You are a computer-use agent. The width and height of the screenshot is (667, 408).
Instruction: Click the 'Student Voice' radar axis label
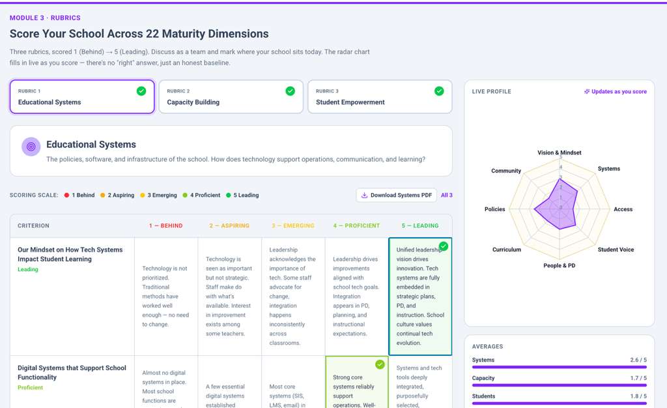pos(616,250)
